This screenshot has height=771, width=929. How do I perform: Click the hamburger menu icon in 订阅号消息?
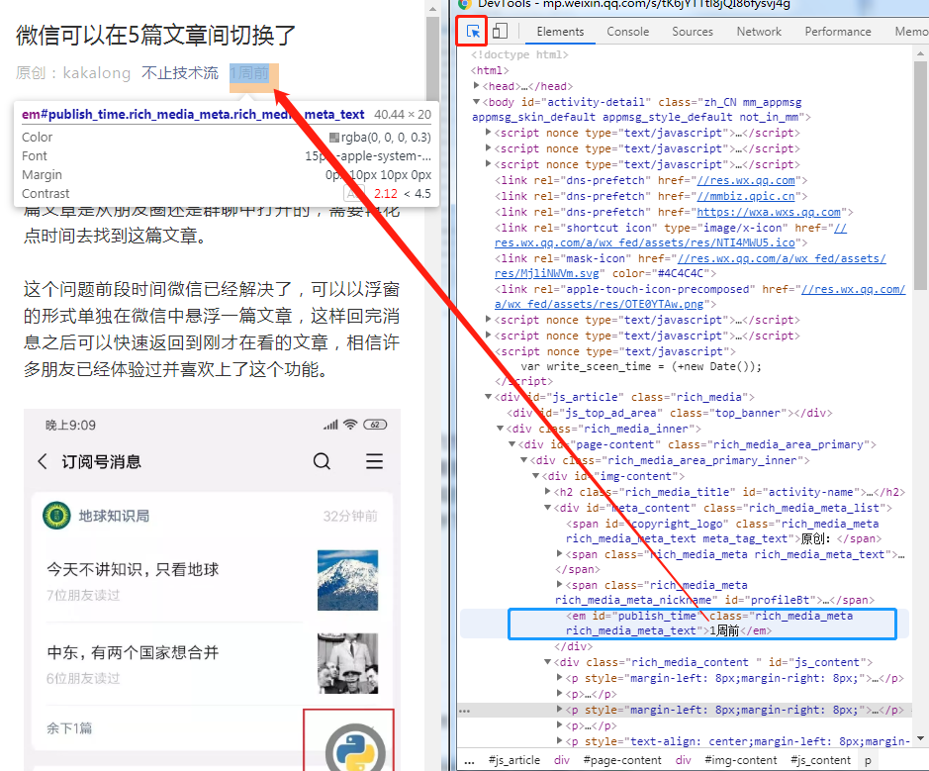tap(374, 461)
